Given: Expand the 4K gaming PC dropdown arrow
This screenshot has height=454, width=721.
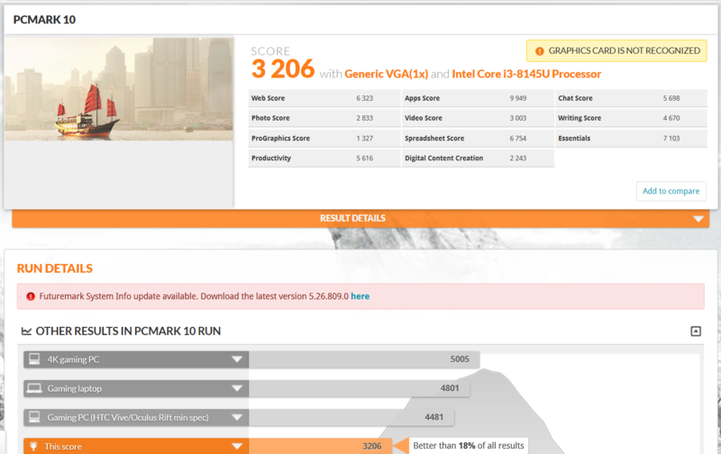Looking at the screenshot, I should pos(237,359).
